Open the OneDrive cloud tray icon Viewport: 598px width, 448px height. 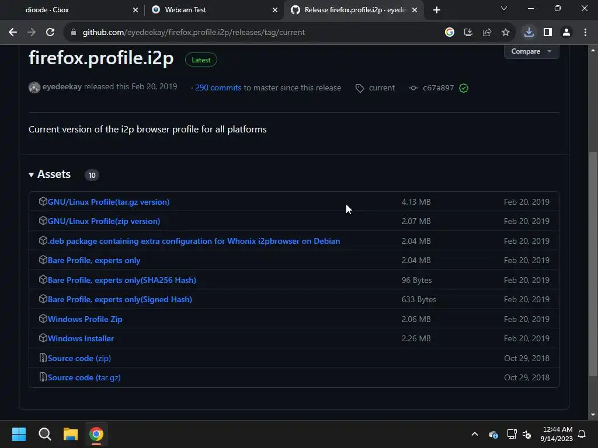click(493, 434)
